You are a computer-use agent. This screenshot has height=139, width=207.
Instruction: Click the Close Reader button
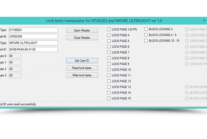[x=82, y=38]
